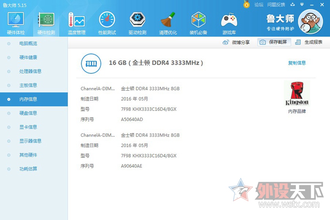The height and width of the screenshot is (220, 330).
Task: Launch the 性能测试 performance test
Action: [x=107, y=23]
